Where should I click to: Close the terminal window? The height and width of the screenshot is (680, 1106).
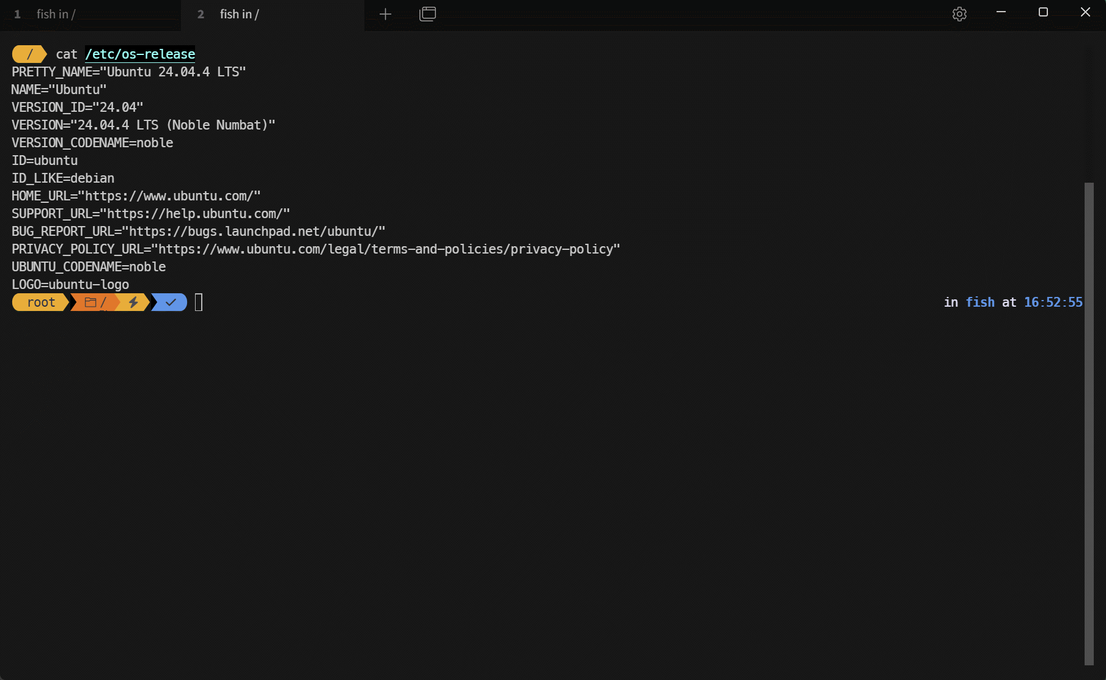tap(1085, 12)
